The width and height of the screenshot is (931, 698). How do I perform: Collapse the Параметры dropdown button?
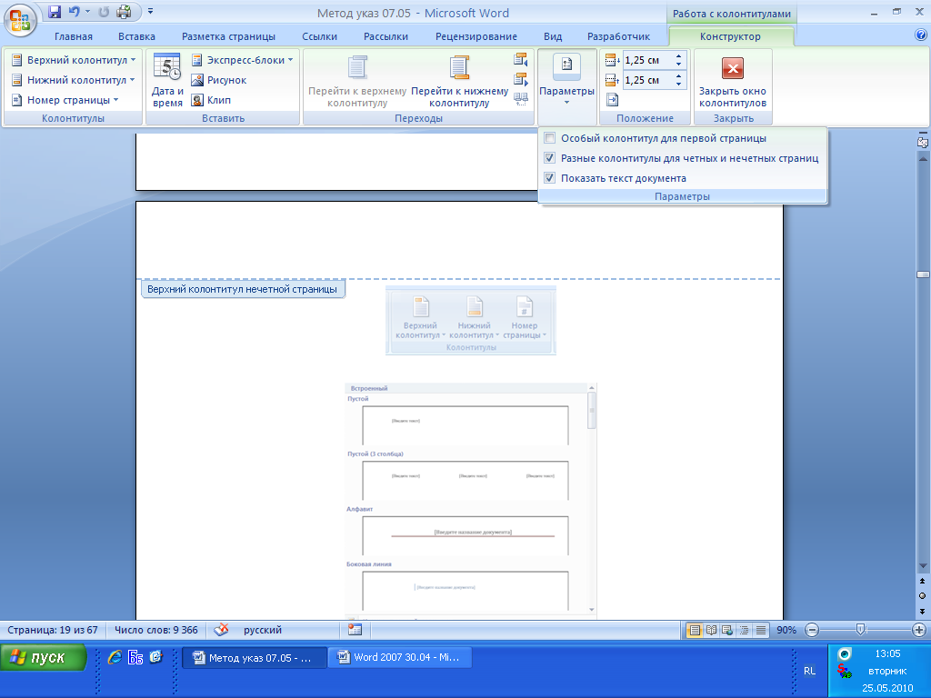point(567,81)
